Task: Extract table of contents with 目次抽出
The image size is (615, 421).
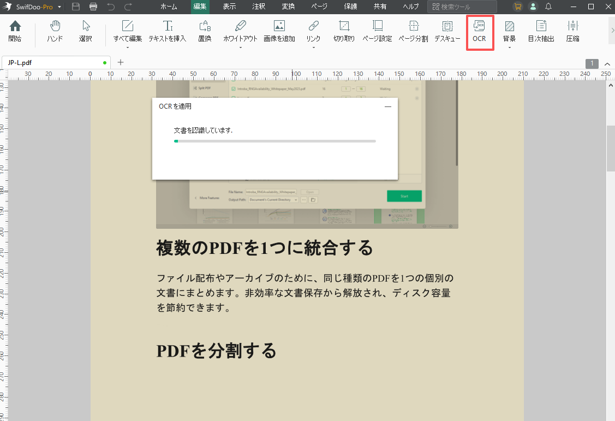Action: [540, 30]
